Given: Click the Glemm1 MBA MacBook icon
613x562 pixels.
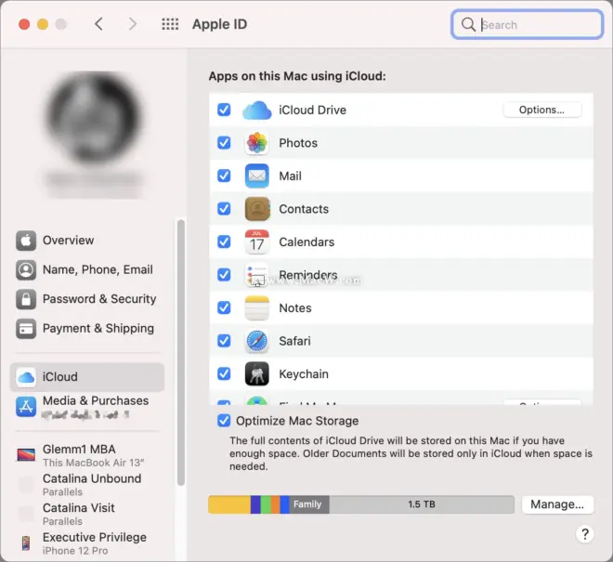Looking at the screenshot, I should [26, 455].
